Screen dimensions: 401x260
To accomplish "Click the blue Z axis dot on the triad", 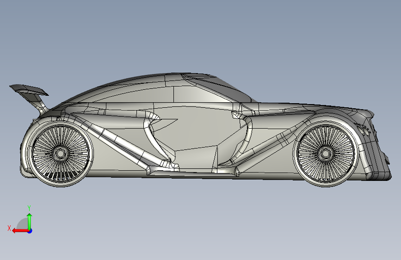I will point(30,231).
